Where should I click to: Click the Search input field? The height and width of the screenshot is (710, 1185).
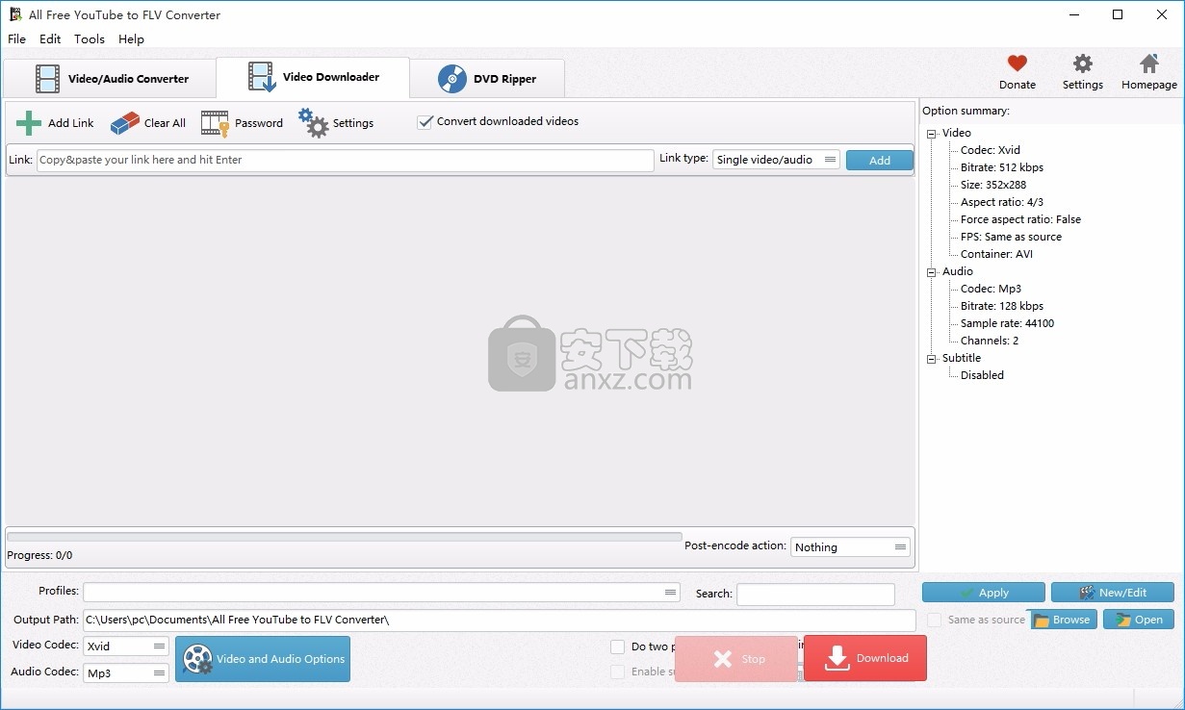coord(815,594)
